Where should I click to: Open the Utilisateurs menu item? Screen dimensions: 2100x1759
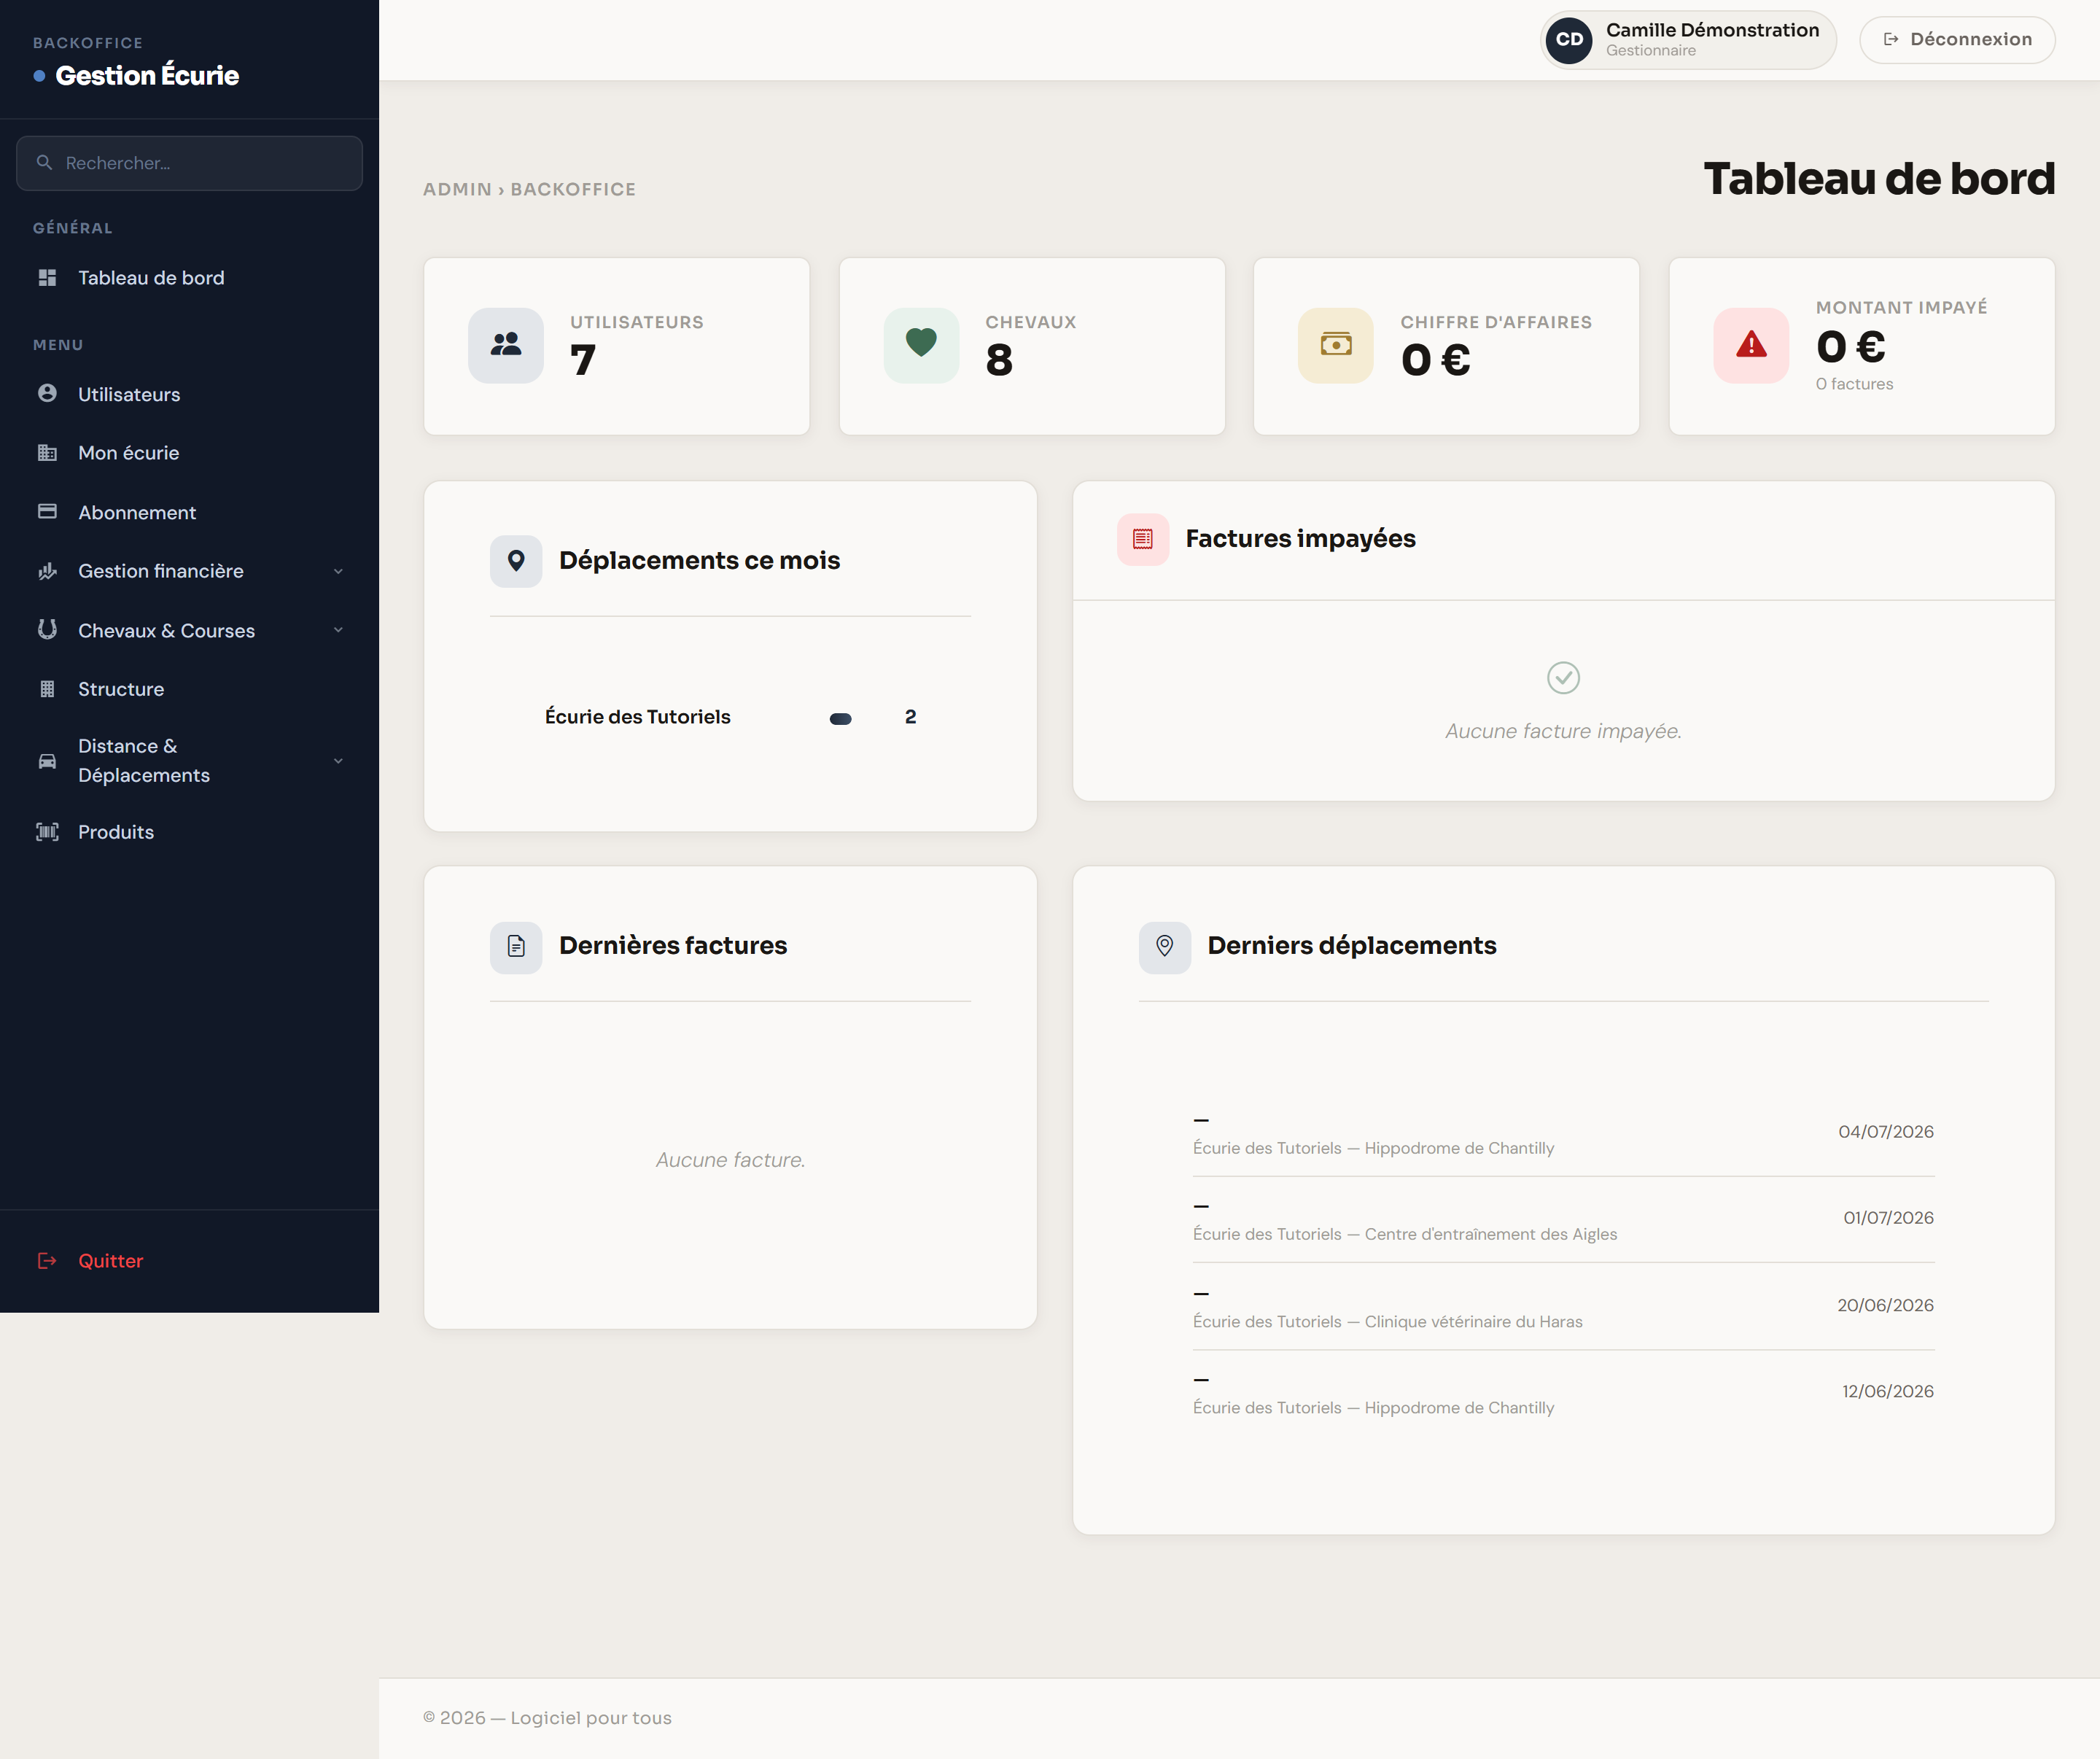(x=189, y=394)
